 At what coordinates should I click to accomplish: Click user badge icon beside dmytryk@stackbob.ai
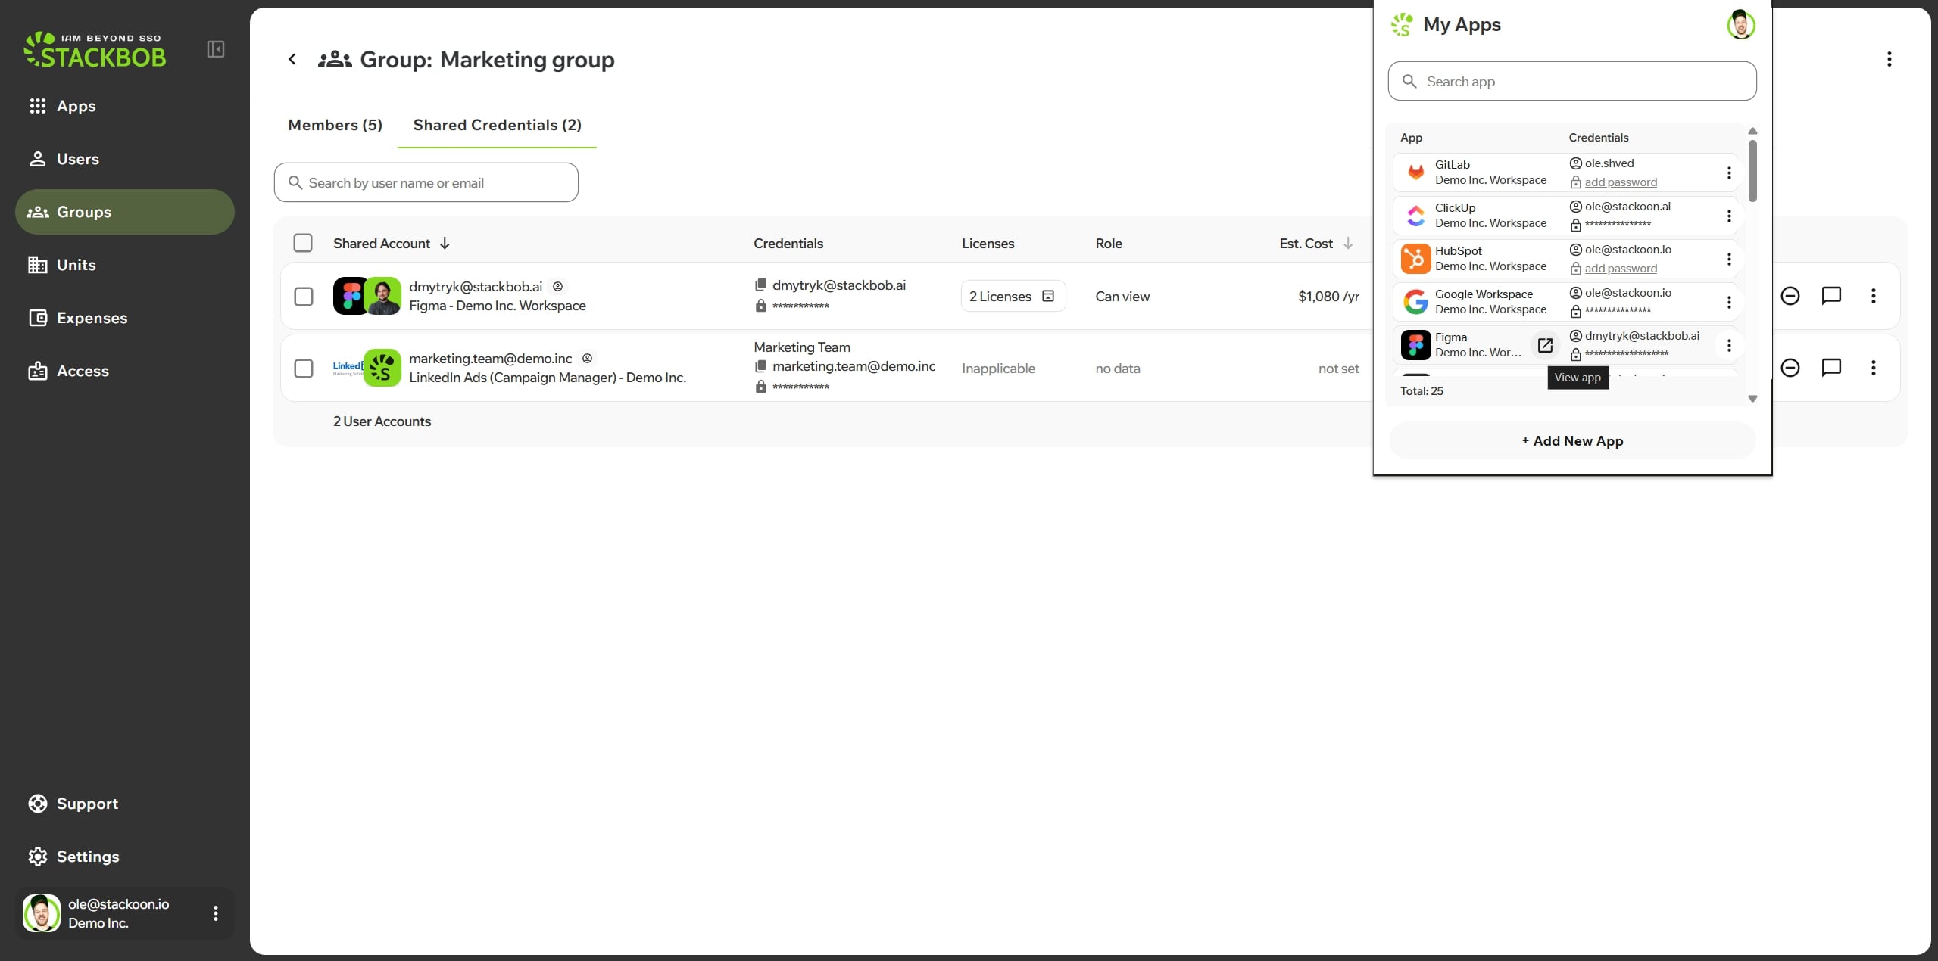coord(557,286)
